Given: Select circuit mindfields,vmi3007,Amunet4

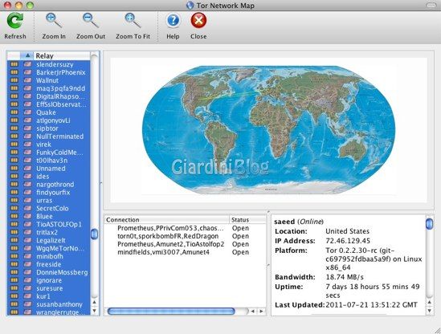Looking at the screenshot, I should click(x=163, y=252).
